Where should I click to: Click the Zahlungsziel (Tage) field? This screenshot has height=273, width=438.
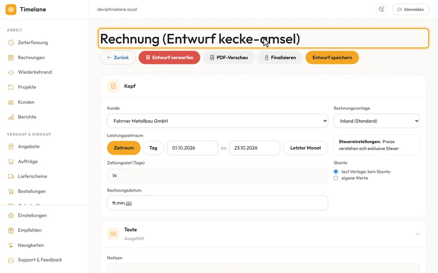click(x=217, y=176)
